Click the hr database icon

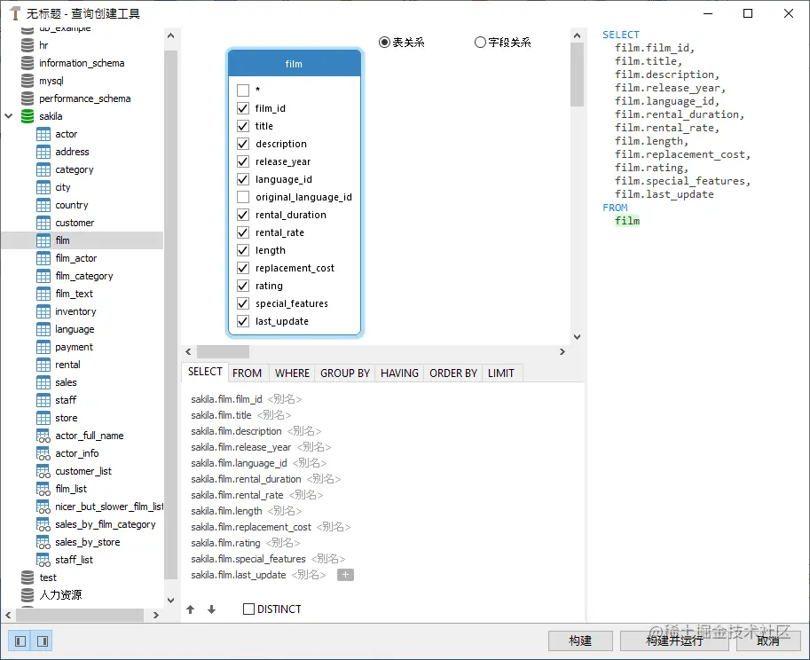pos(28,45)
